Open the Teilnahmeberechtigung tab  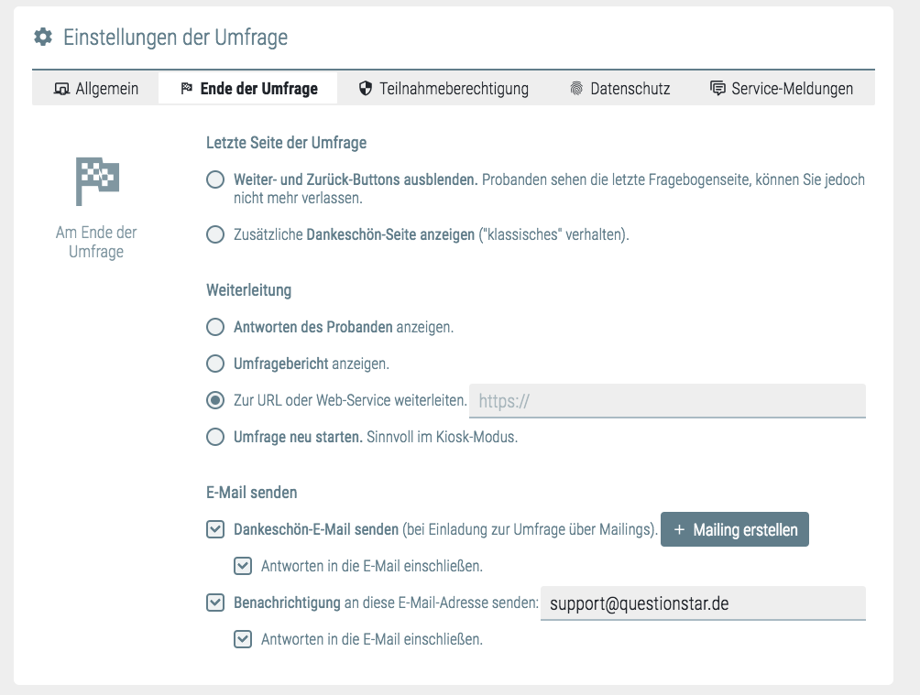(x=444, y=89)
